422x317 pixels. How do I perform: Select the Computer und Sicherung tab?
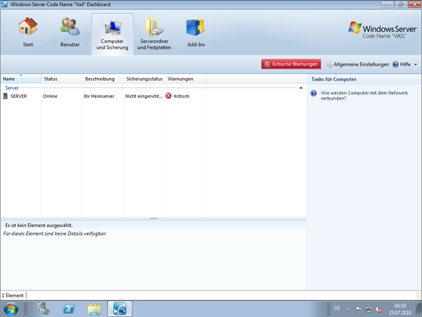point(112,34)
